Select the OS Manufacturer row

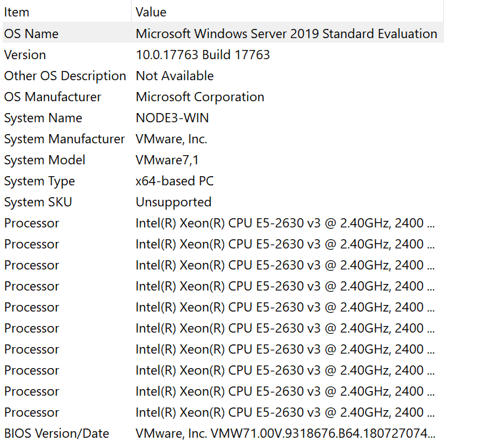[x=223, y=97]
